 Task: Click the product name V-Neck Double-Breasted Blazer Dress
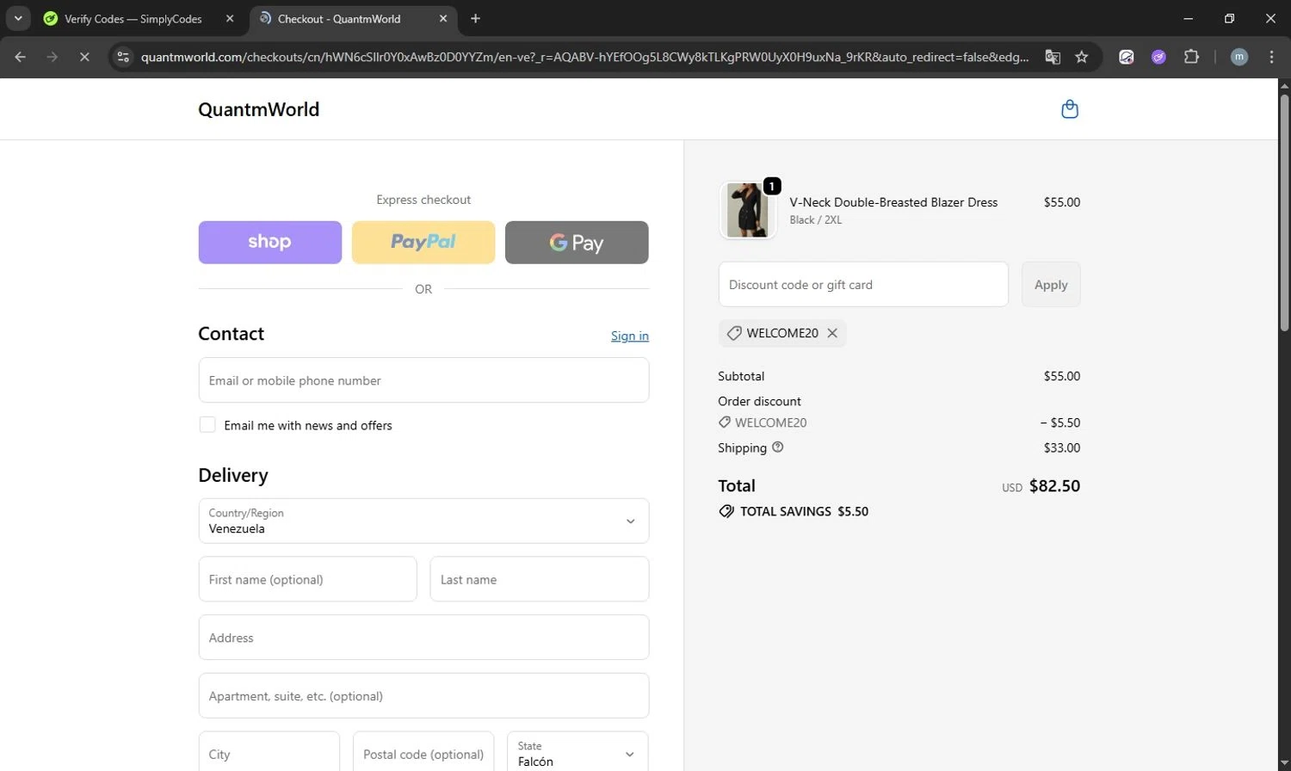[893, 202]
